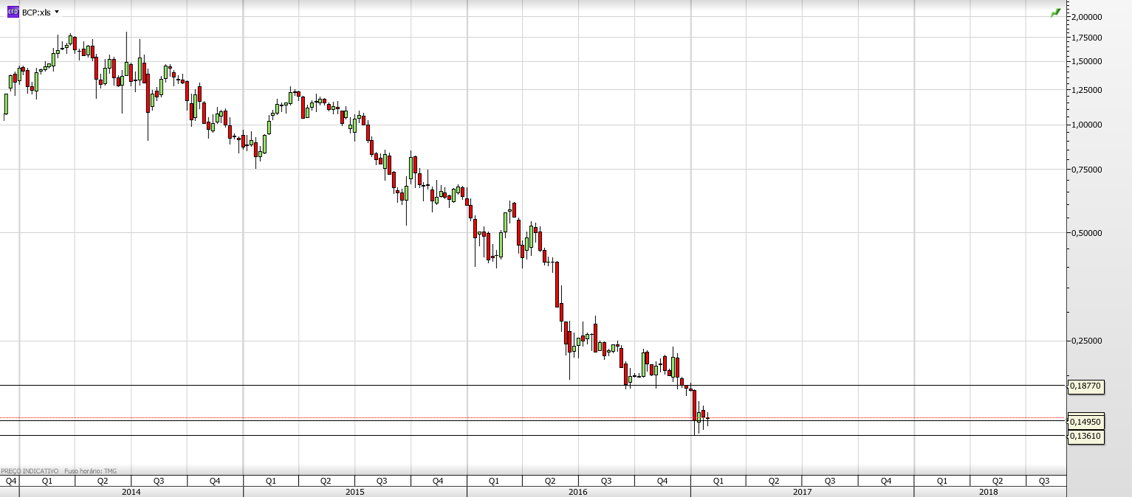
Task: Click the 1,25000 price axis value
Action: 1086,90
